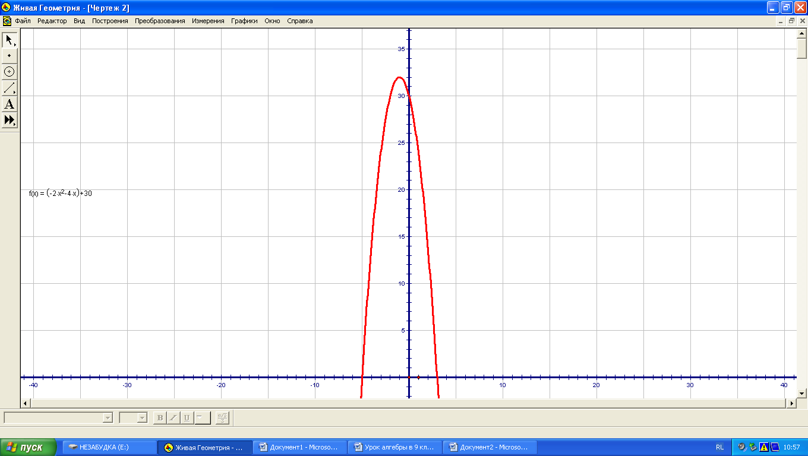Close the Чертеж 2 document
This screenshot has height=456, width=808.
[801, 21]
